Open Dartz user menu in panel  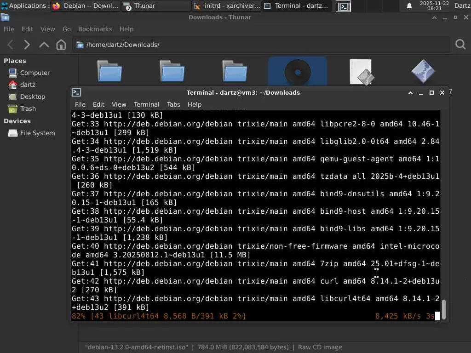coord(462,6)
